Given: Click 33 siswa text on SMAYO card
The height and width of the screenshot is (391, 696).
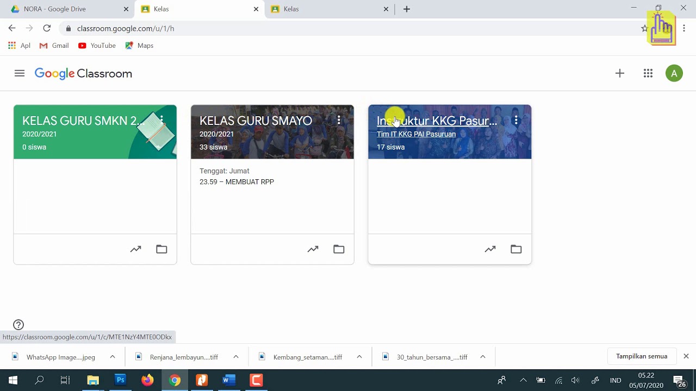Looking at the screenshot, I should coord(213,147).
